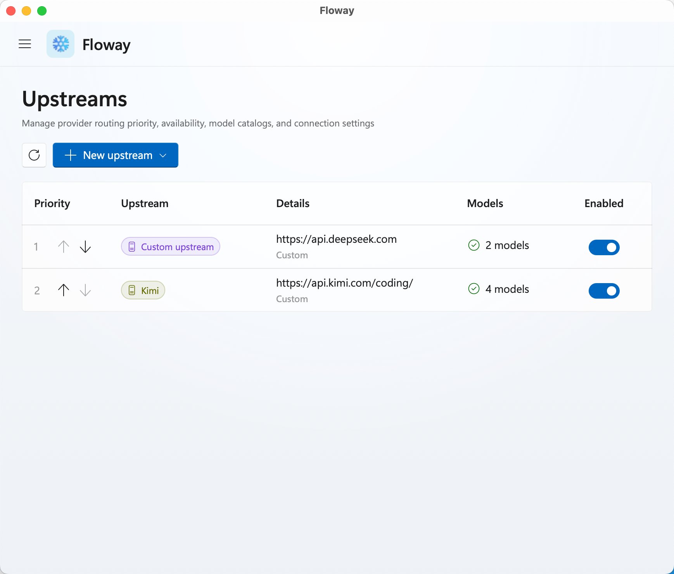
Task: Click the Custom label under api.deepseek.com
Action: (292, 255)
